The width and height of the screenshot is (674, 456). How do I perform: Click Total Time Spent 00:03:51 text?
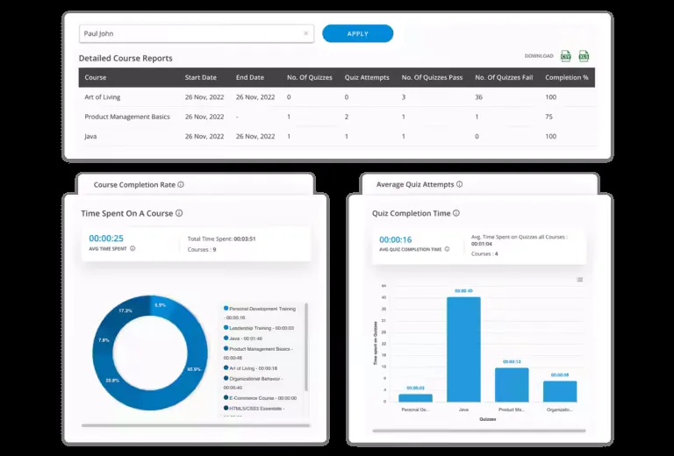point(221,239)
